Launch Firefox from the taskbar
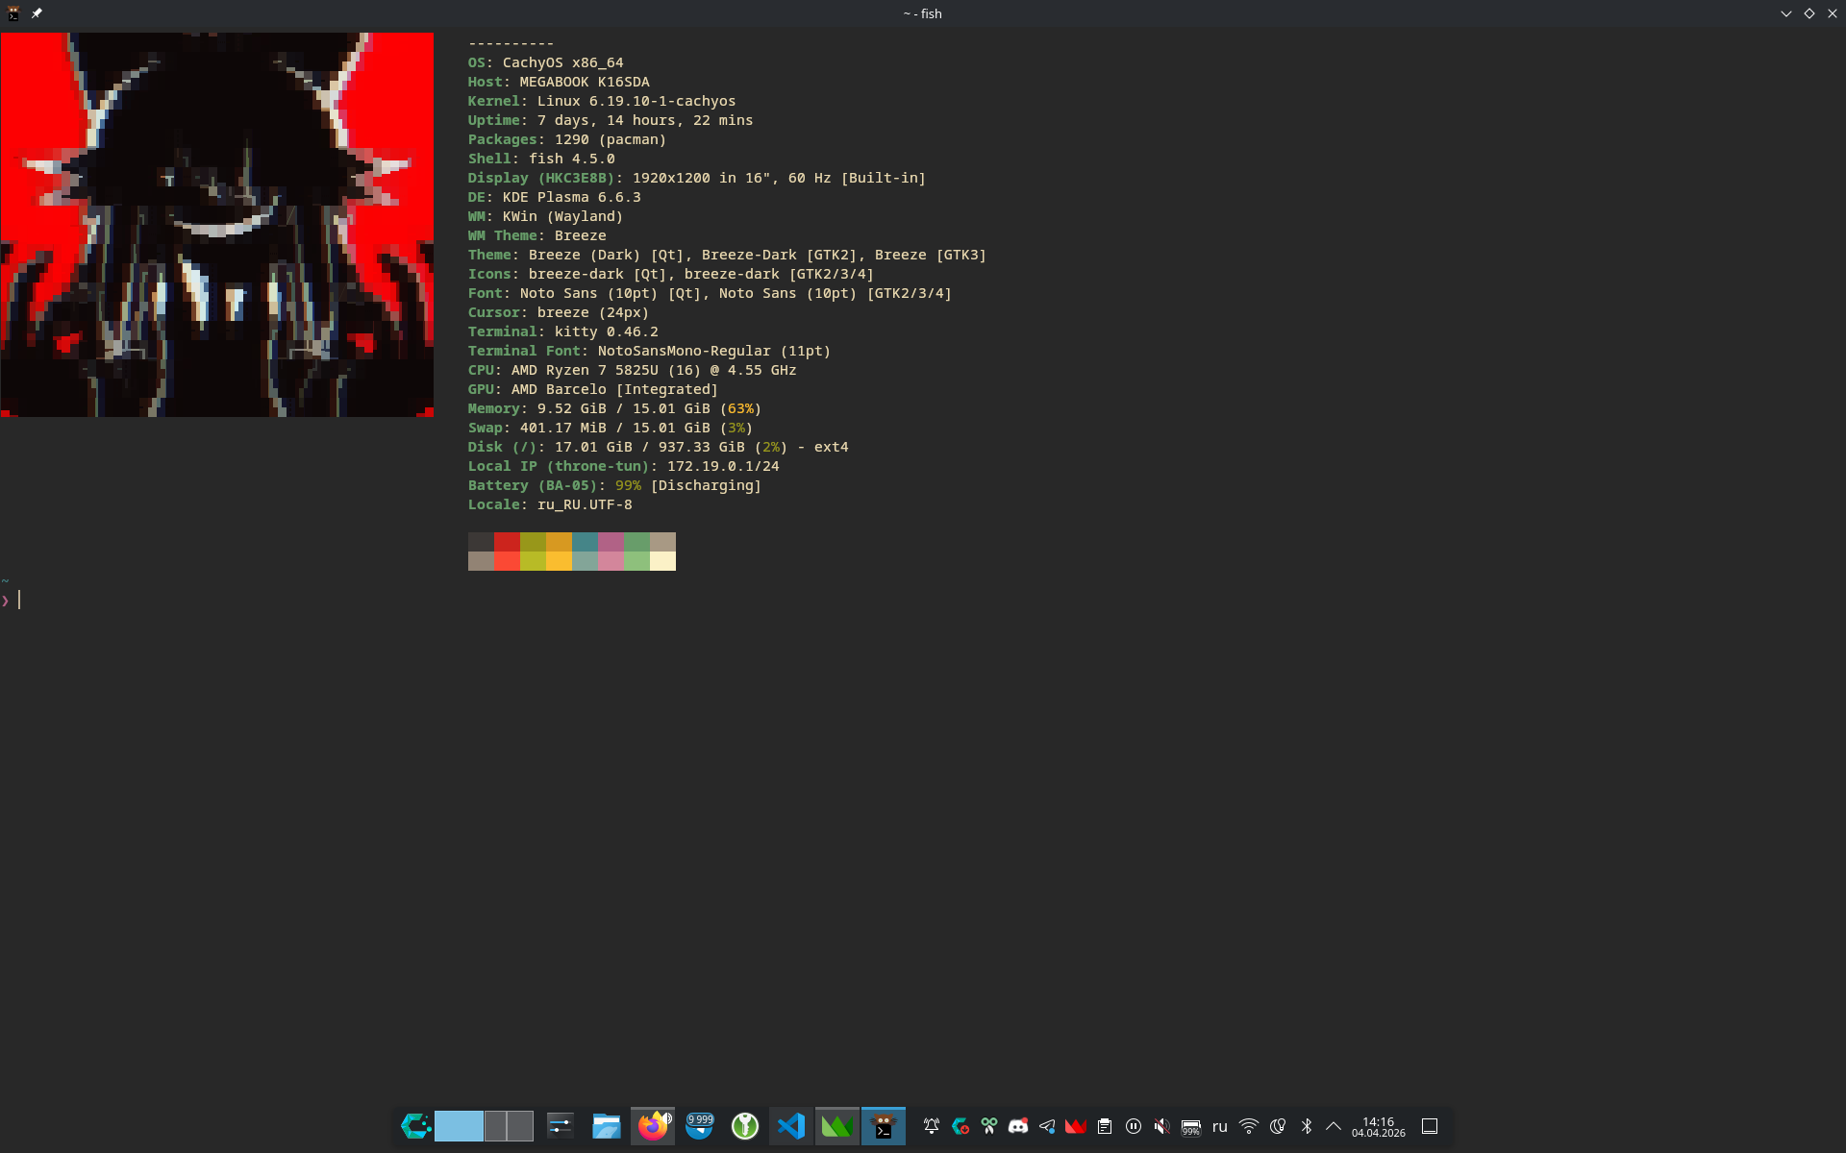Screen dimensions: 1846x1153 pos(653,1126)
